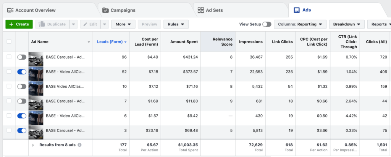The width and height of the screenshot is (391, 157).
Task: Click the sort arrow in Leads (Form) header
Action: (125, 42)
